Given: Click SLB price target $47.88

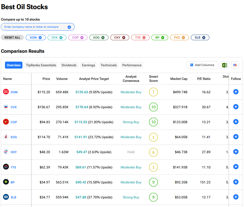Looking at the screenshot, I should [x=81, y=197].
